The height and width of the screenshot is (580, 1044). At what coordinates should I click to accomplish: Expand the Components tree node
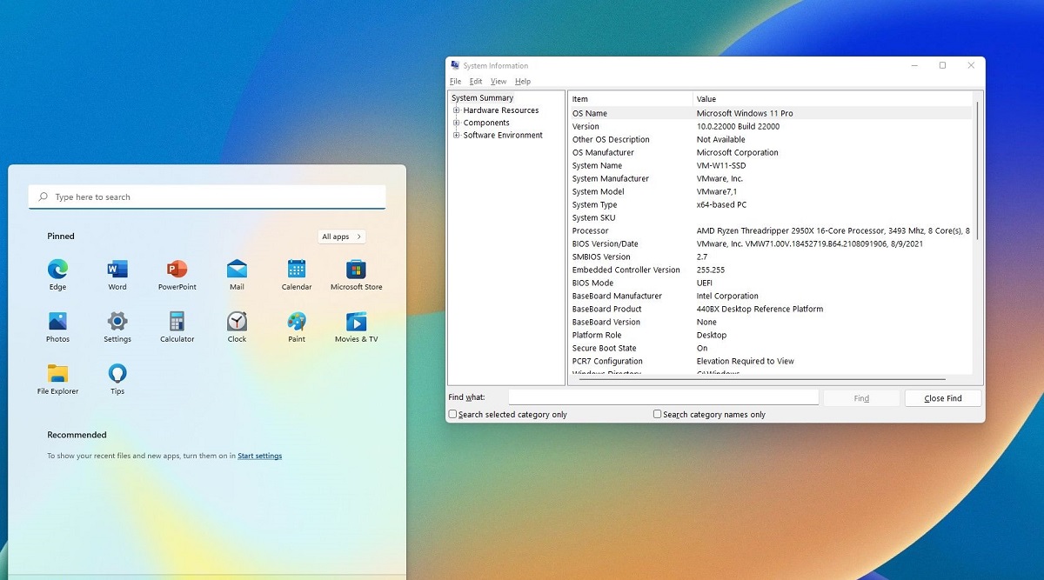tap(457, 123)
